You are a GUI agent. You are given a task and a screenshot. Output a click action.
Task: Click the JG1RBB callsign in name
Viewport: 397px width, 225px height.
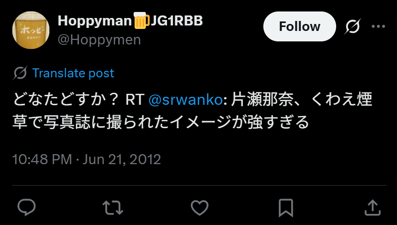tap(177, 21)
